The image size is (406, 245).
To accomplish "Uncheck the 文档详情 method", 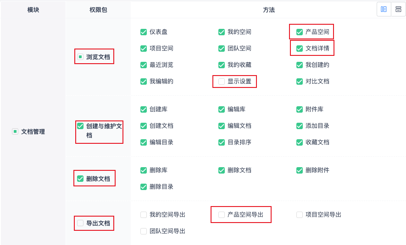I will click(300, 49).
